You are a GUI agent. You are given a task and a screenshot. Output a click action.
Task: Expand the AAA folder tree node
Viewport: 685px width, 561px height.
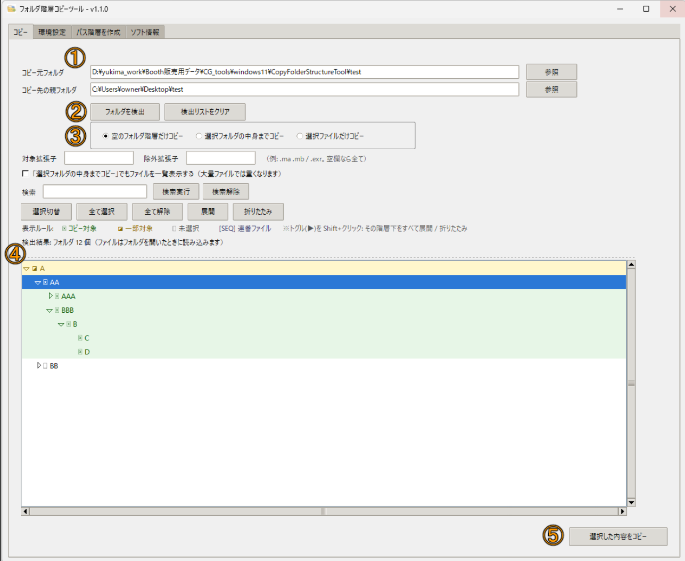tap(51, 296)
